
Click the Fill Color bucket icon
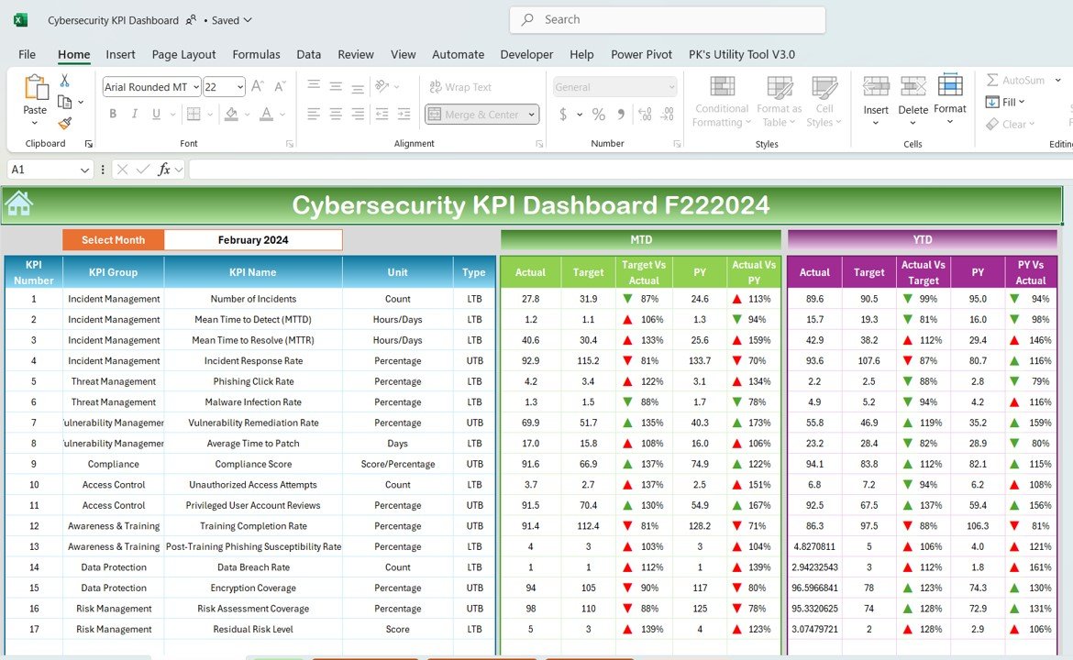pos(232,115)
